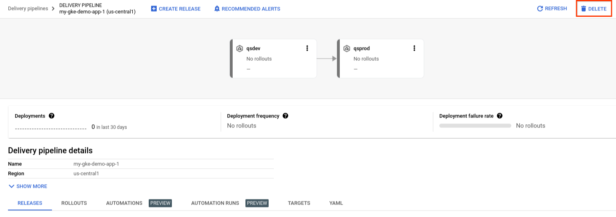The image size is (616, 217).
Task: Click the Recommended Alerts bell icon
Action: pyautogui.click(x=217, y=9)
